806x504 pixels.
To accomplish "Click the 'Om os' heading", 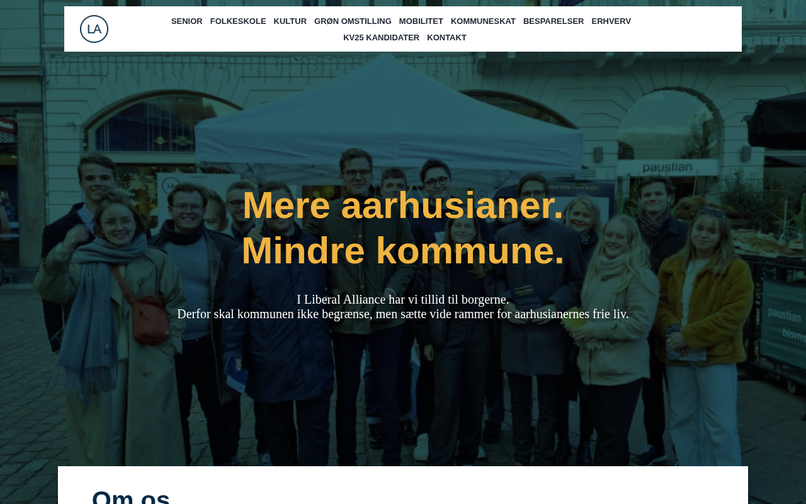I will [x=131, y=496].
